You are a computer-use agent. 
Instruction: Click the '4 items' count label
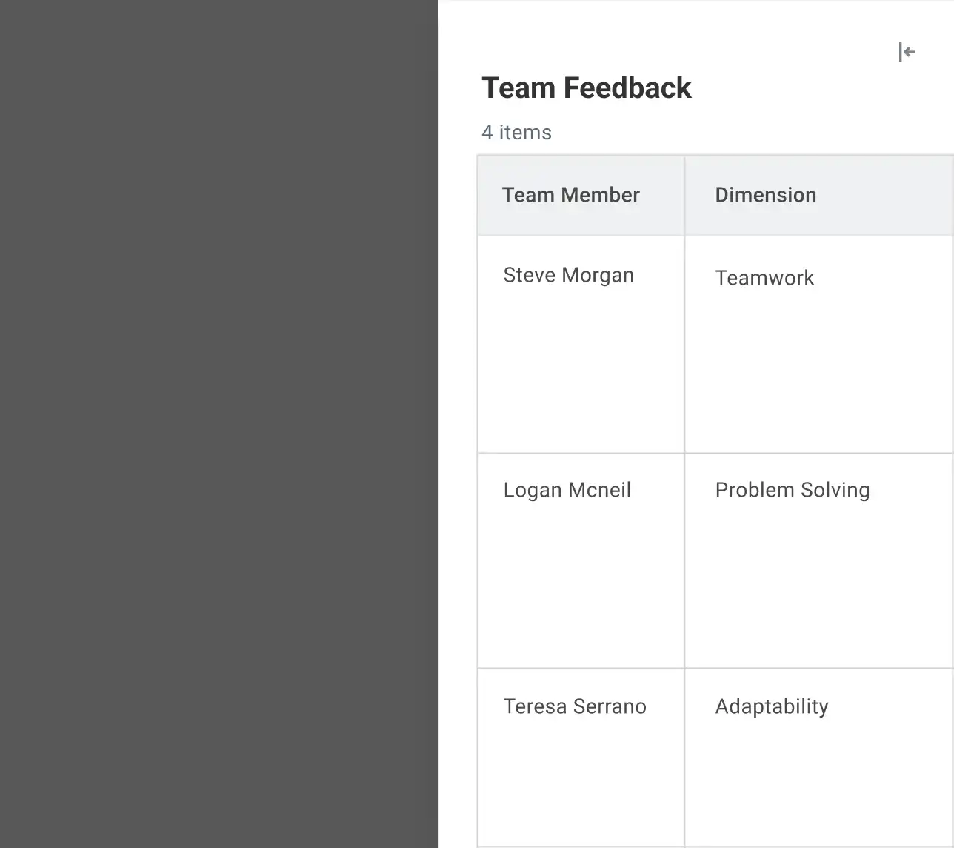(516, 133)
